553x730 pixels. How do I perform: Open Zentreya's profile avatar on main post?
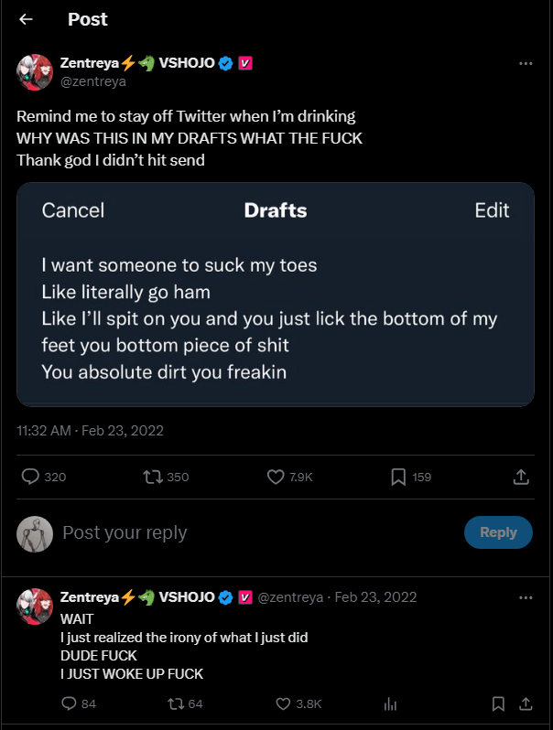tap(35, 72)
